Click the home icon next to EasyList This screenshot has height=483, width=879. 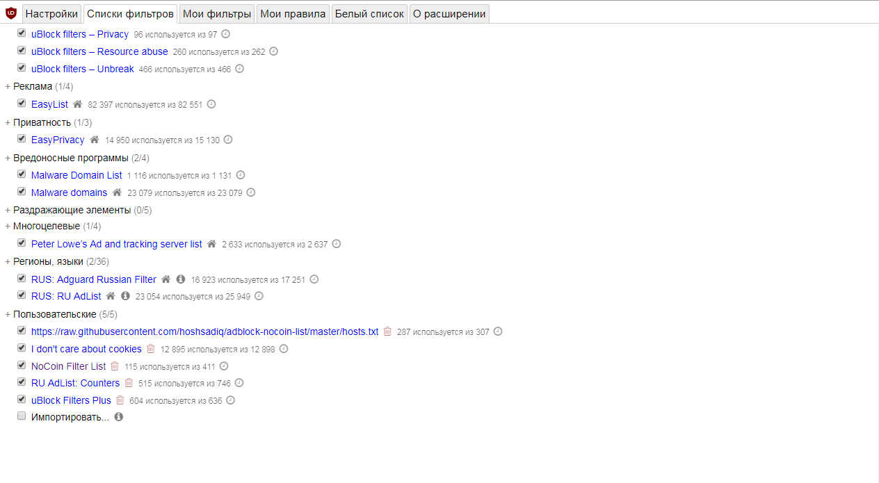[x=77, y=104]
